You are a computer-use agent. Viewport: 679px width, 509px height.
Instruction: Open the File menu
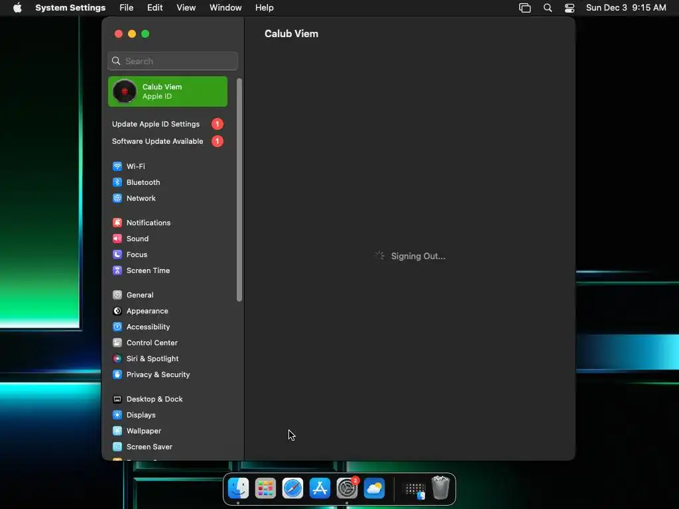(x=127, y=8)
